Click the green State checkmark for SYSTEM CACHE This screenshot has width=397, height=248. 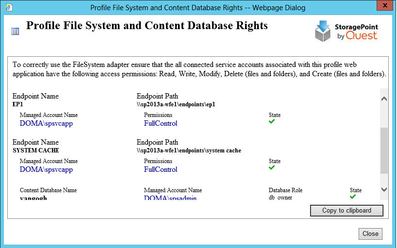272,167
